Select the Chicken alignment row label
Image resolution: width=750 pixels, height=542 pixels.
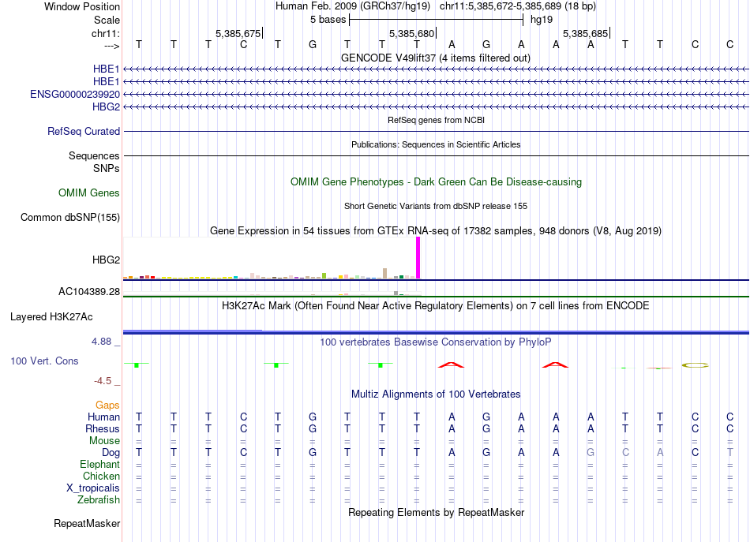[101, 476]
